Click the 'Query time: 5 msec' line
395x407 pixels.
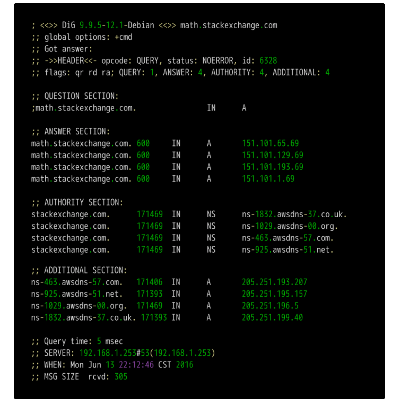tap(77, 341)
